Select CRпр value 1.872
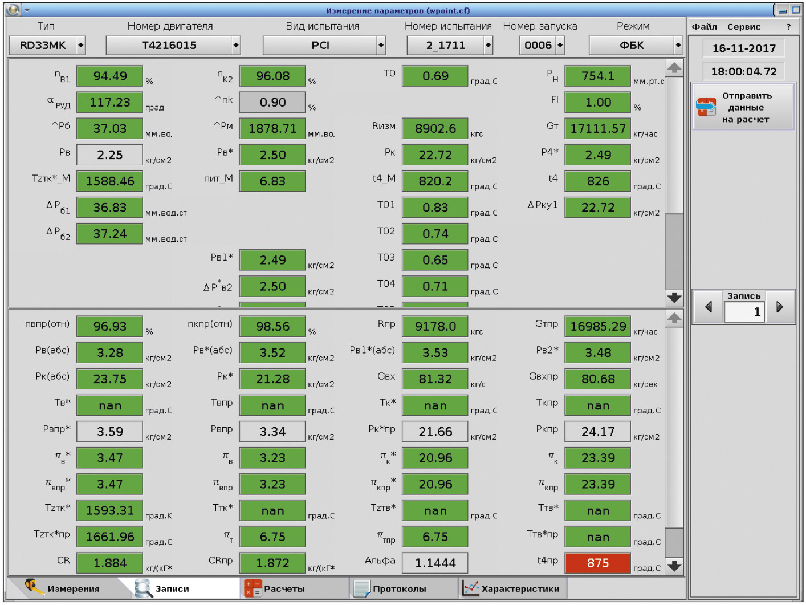Image resolution: width=806 pixels, height=605 pixels. click(272, 563)
